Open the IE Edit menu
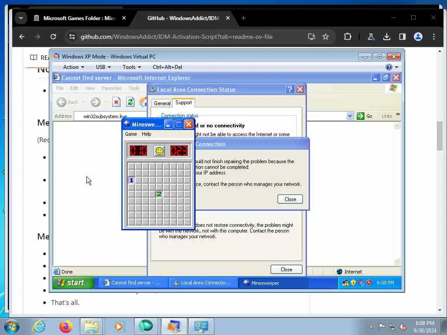Image resolution: width=447 pixels, height=335 pixels. tap(74, 88)
